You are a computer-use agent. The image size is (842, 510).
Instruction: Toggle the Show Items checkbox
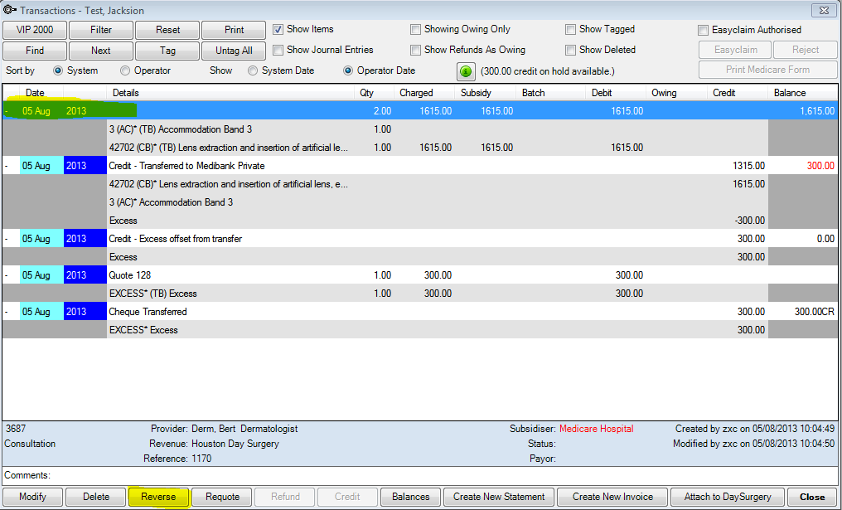[x=278, y=30]
